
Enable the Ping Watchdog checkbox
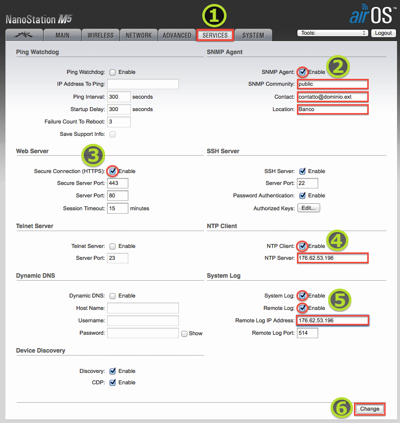pos(113,72)
